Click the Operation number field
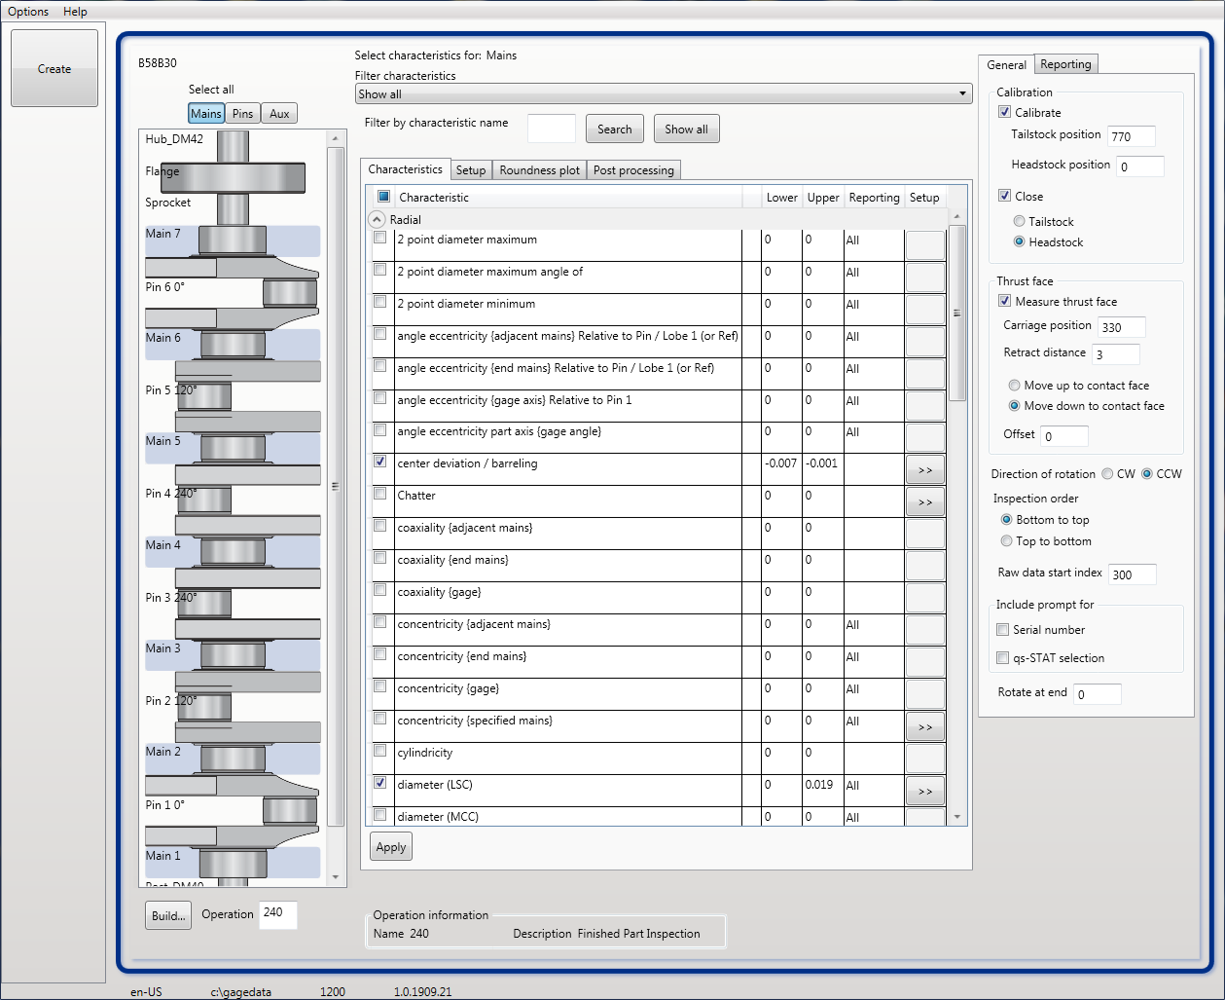1225x1000 pixels. (277, 915)
